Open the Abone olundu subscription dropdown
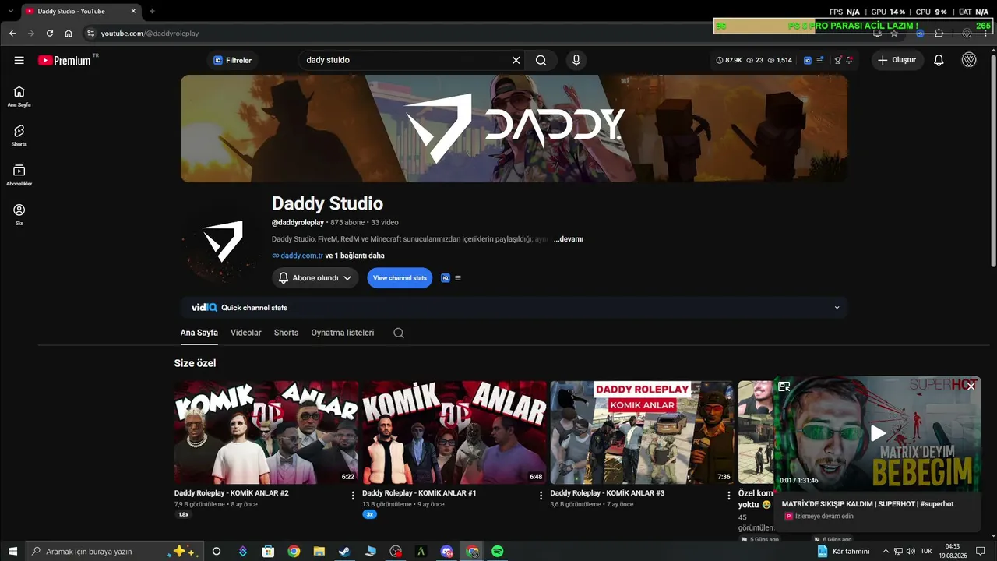 [x=315, y=278]
